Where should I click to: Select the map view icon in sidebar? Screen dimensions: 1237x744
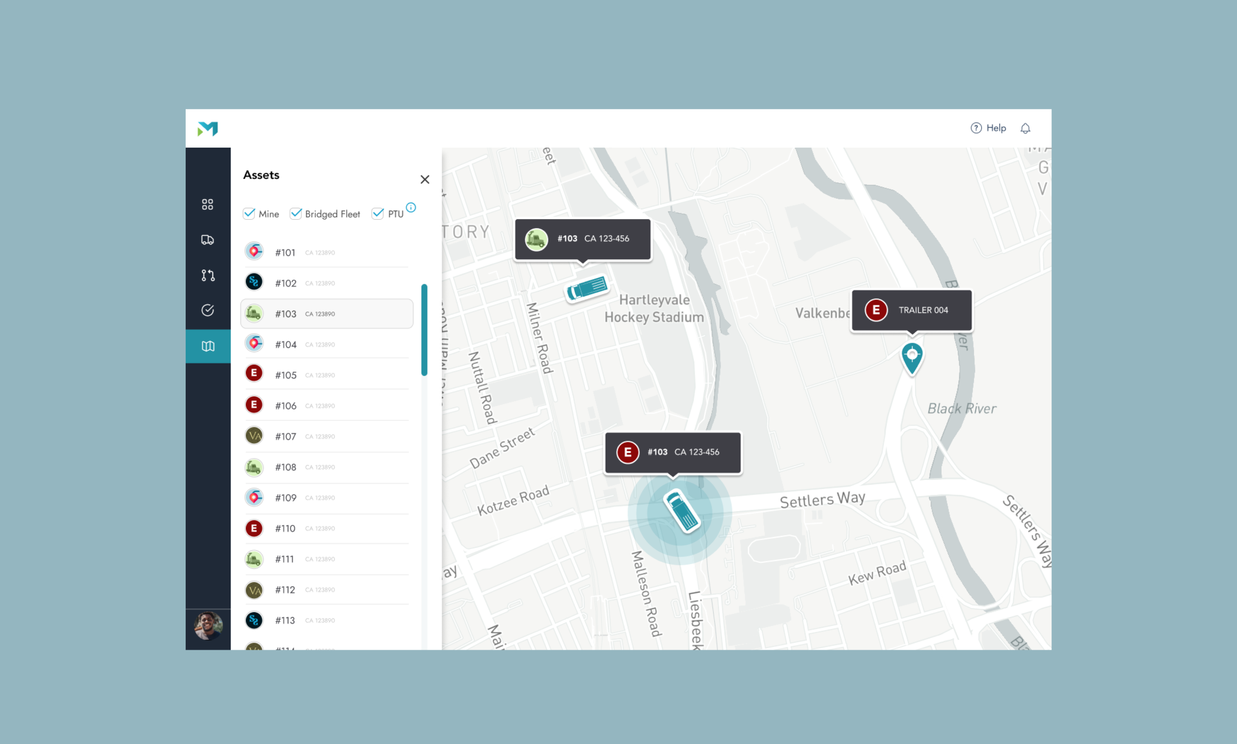click(x=208, y=346)
